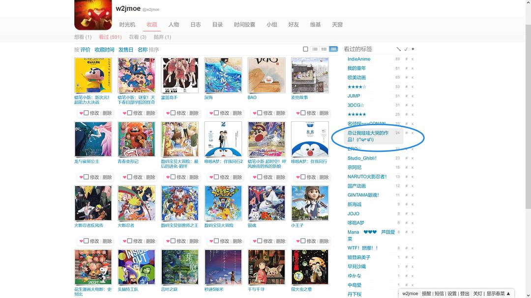Image resolution: width=531 pixels, height=298 pixels.
Task: Click the checkmark icon beside 看过的标签
Action: coord(406,49)
